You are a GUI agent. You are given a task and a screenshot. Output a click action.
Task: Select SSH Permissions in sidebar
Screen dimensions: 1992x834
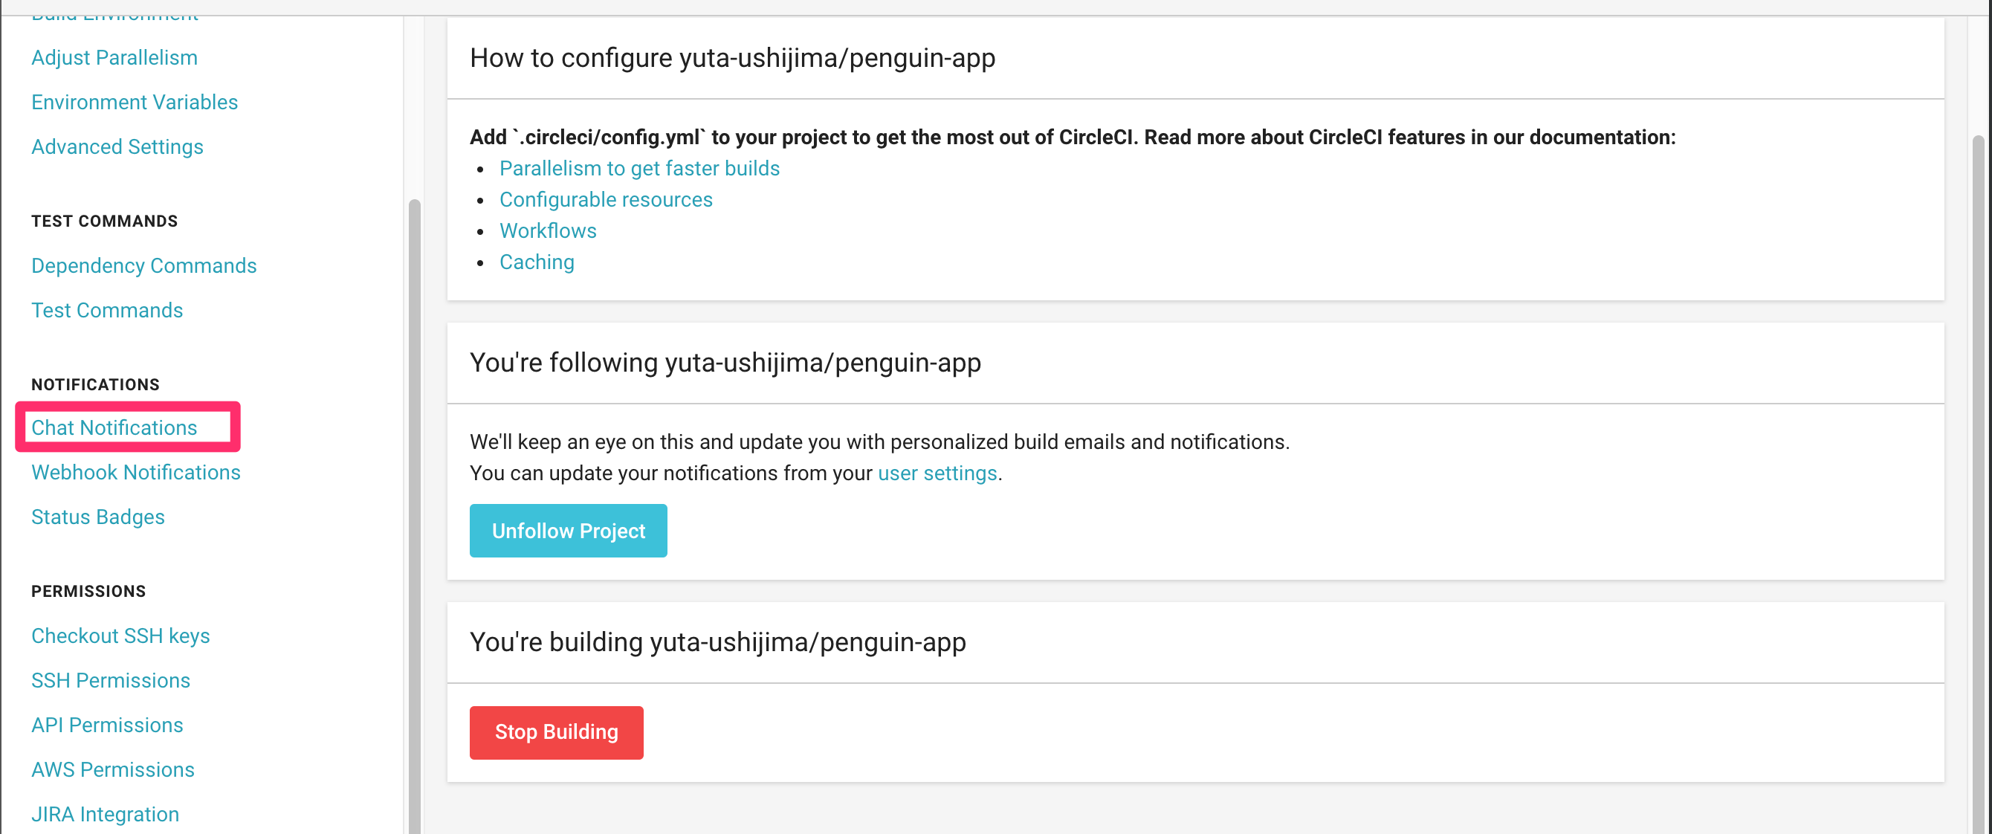[110, 680]
